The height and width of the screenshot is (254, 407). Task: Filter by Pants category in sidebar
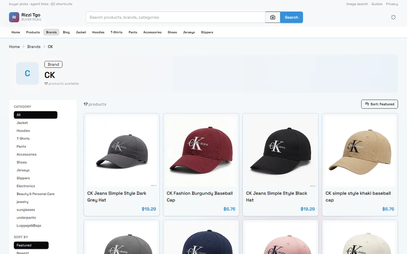pos(21,147)
